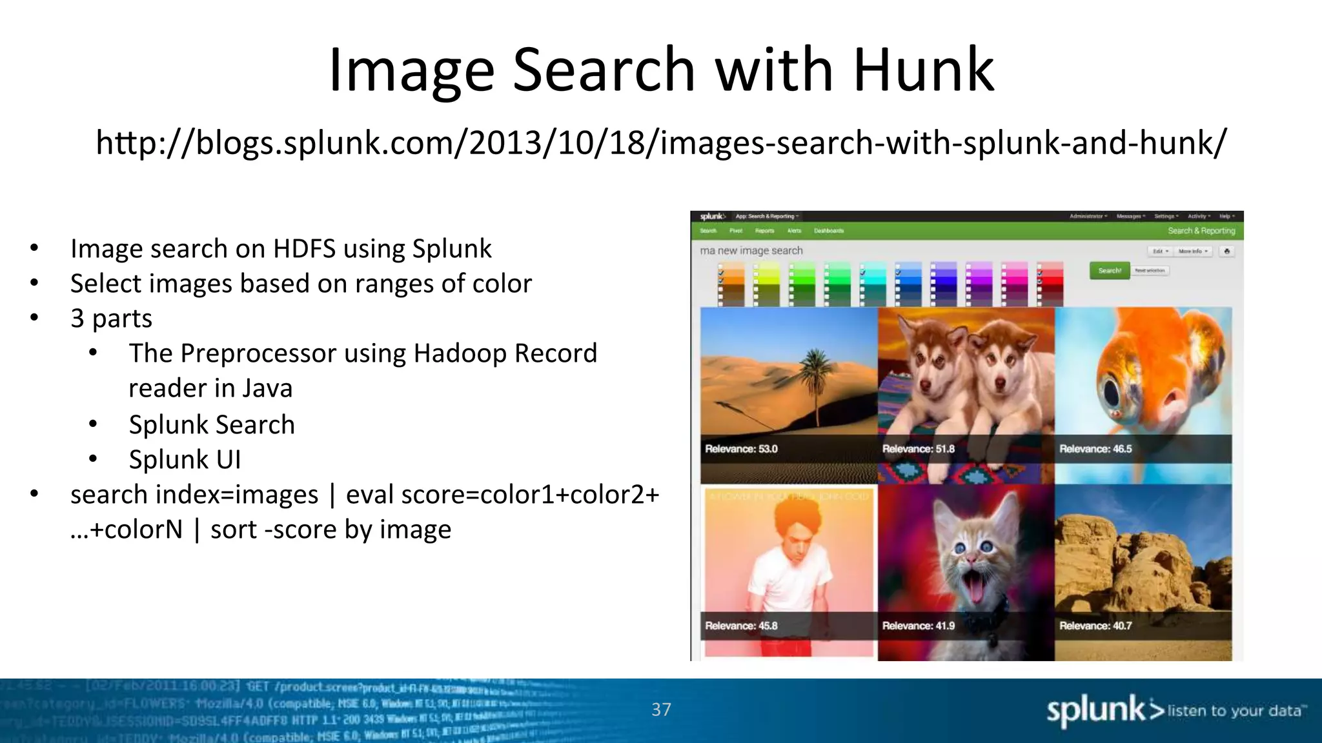The height and width of the screenshot is (743, 1322).
Task: Expand the Messages dropdown
Action: tap(1131, 217)
